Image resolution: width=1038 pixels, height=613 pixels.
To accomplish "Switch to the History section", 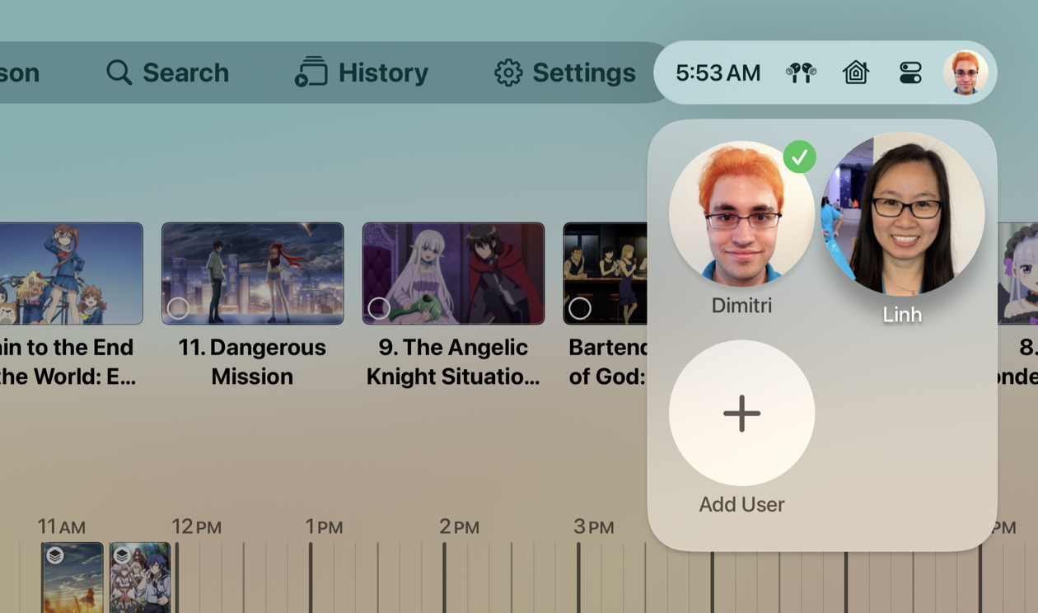I will click(x=361, y=73).
